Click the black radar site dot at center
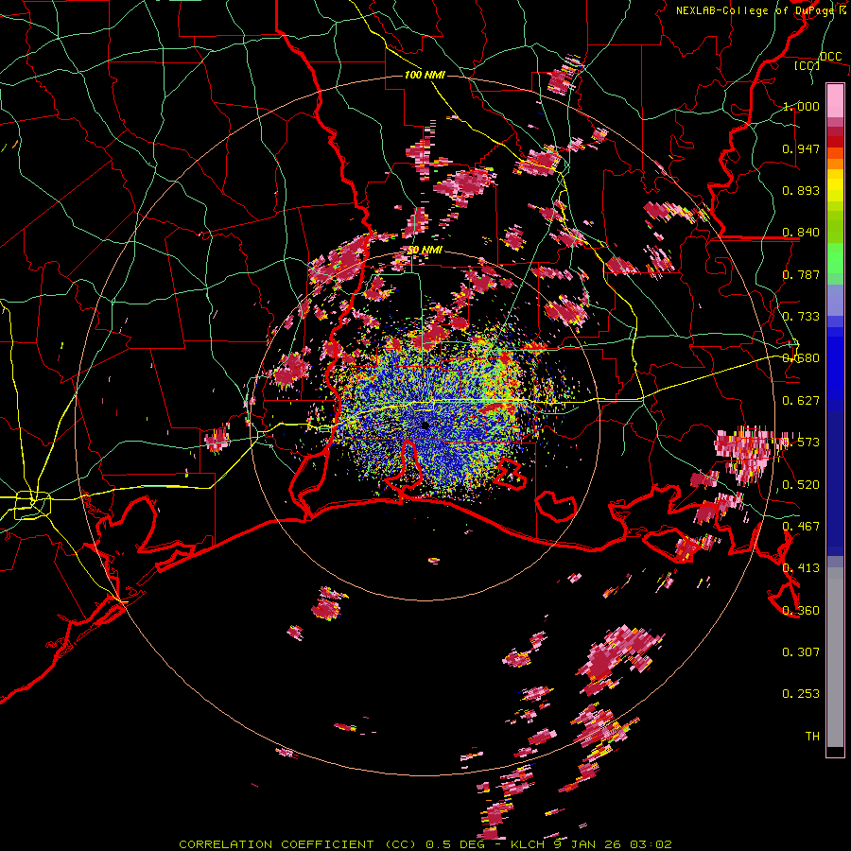Screen dimensions: 851x851 click(425, 425)
